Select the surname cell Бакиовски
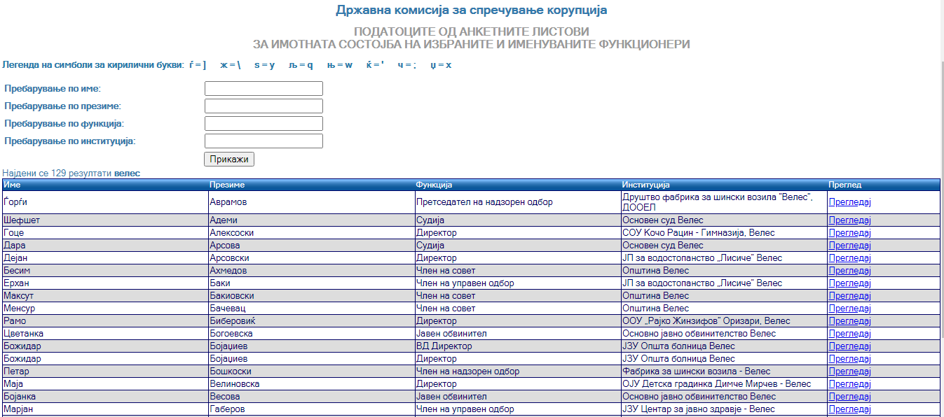The width and height of the screenshot is (944, 417). point(311,296)
